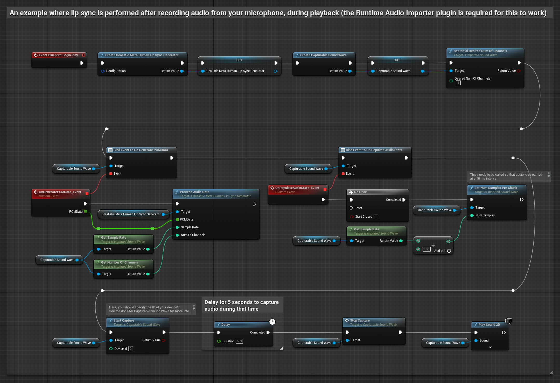Click the f icon on Set Num Samples Per Chunk
Viewport: 560px width, 383px height.
[x=471, y=188]
